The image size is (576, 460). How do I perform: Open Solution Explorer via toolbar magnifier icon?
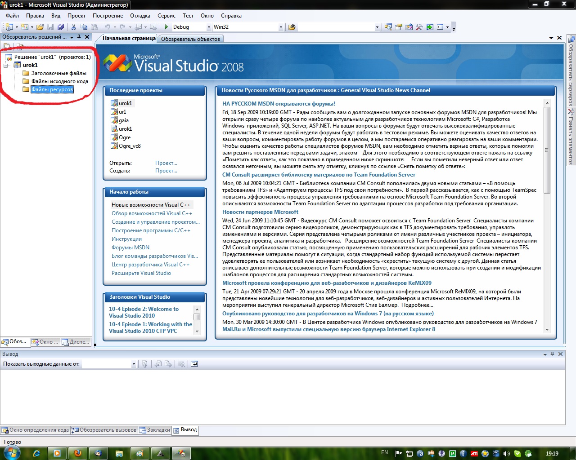(x=388, y=27)
